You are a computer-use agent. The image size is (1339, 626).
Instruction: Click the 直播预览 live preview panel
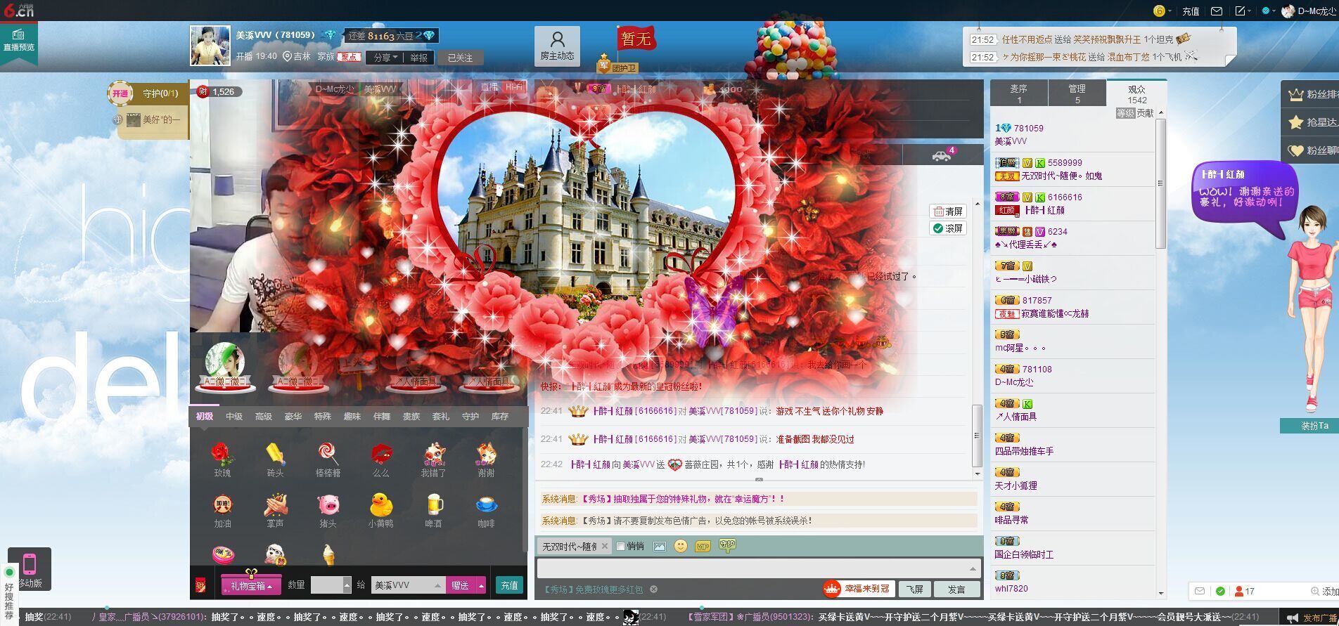pyautogui.click(x=19, y=41)
